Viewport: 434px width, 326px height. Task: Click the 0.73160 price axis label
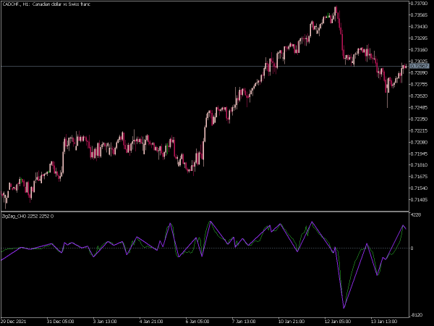tap(420, 49)
